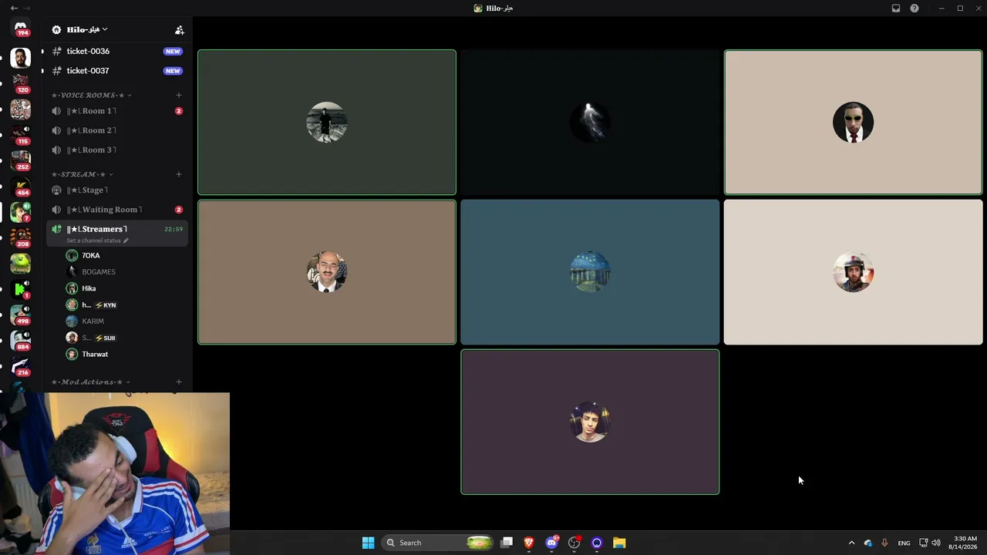Open the OBS Studio taskbar icon
The height and width of the screenshot is (555, 987).
[574, 543]
